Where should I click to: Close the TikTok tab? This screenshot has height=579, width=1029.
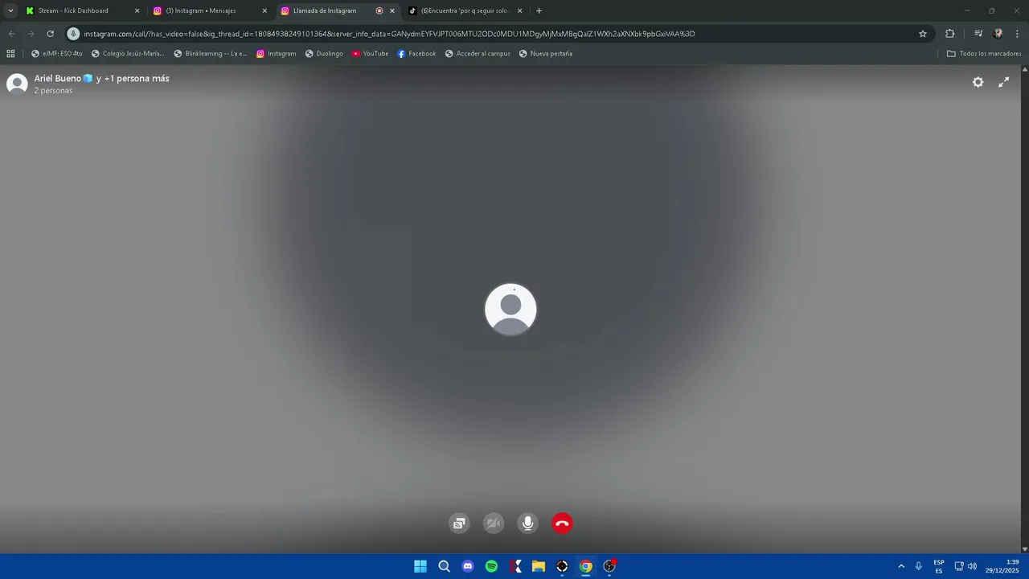(x=519, y=11)
